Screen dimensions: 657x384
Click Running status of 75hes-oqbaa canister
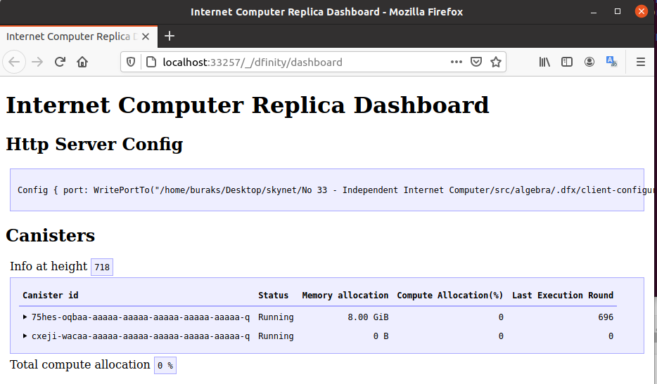(x=276, y=317)
